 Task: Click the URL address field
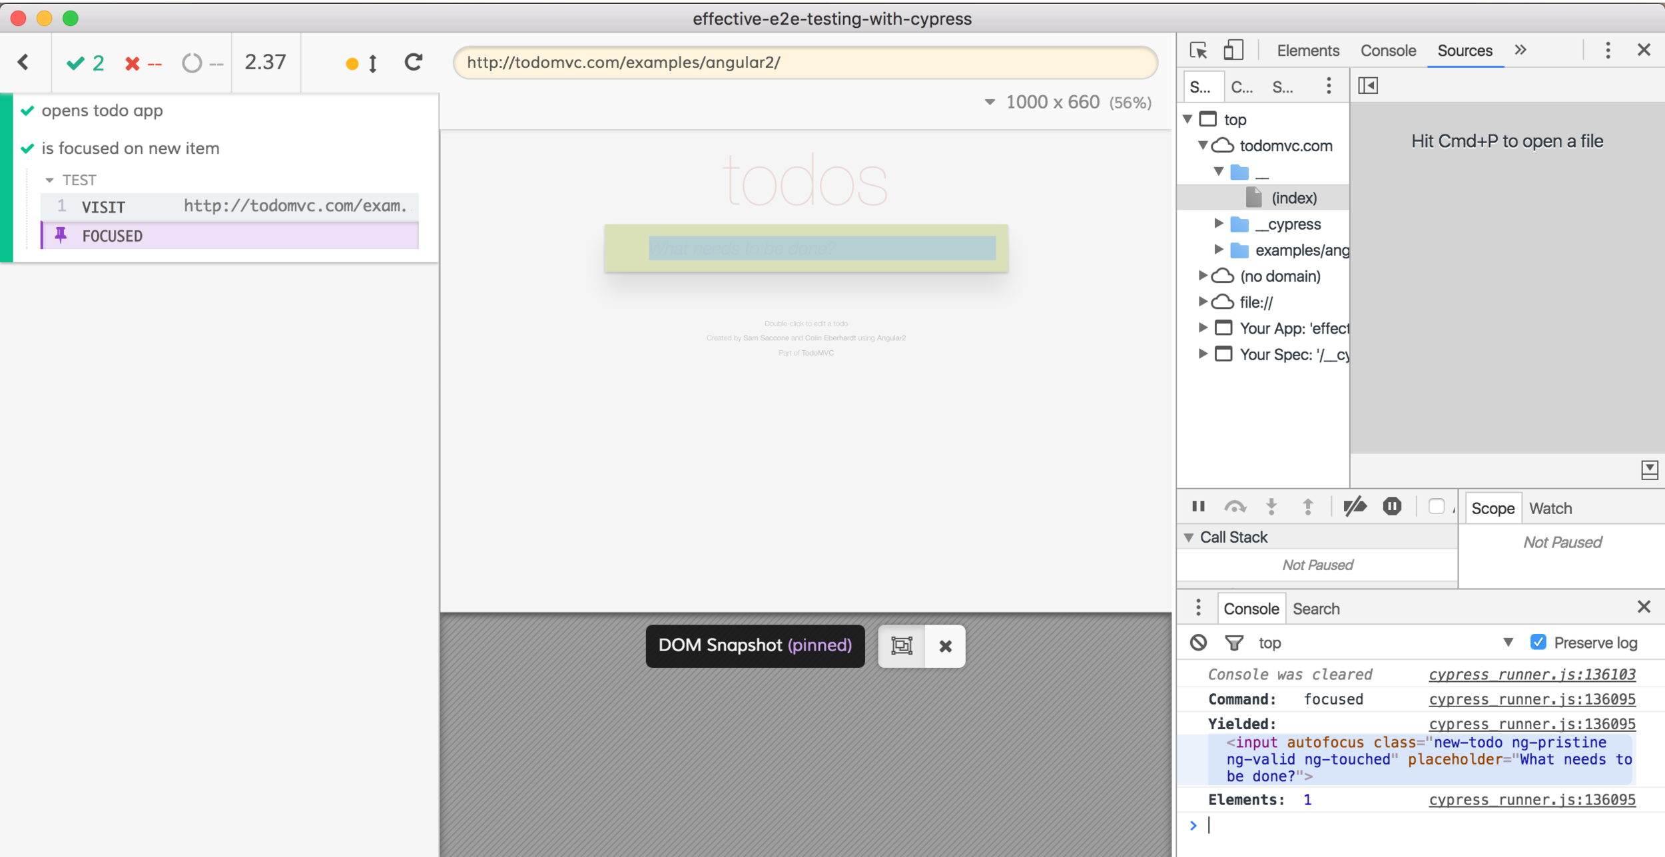click(805, 63)
